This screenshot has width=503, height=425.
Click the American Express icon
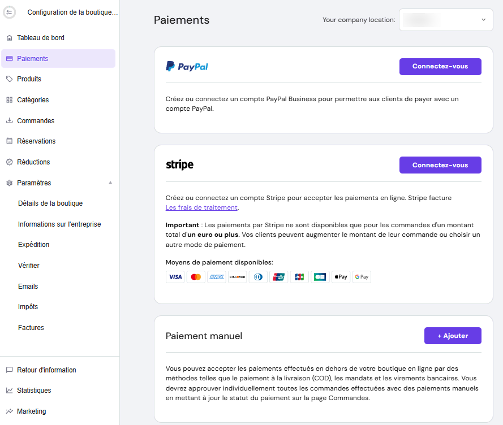point(217,277)
